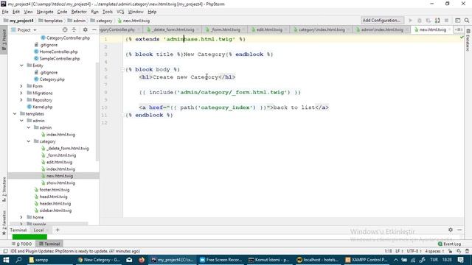472x265 pixels.
Task: Open the Tools menu
Action: [x=107, y=12]
